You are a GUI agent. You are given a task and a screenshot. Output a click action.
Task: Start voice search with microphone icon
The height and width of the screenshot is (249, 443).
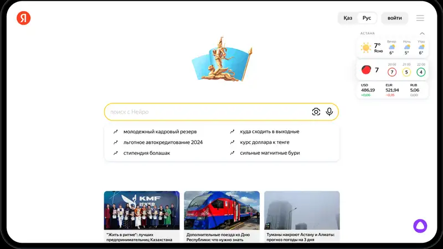click(x=329, y=112)
